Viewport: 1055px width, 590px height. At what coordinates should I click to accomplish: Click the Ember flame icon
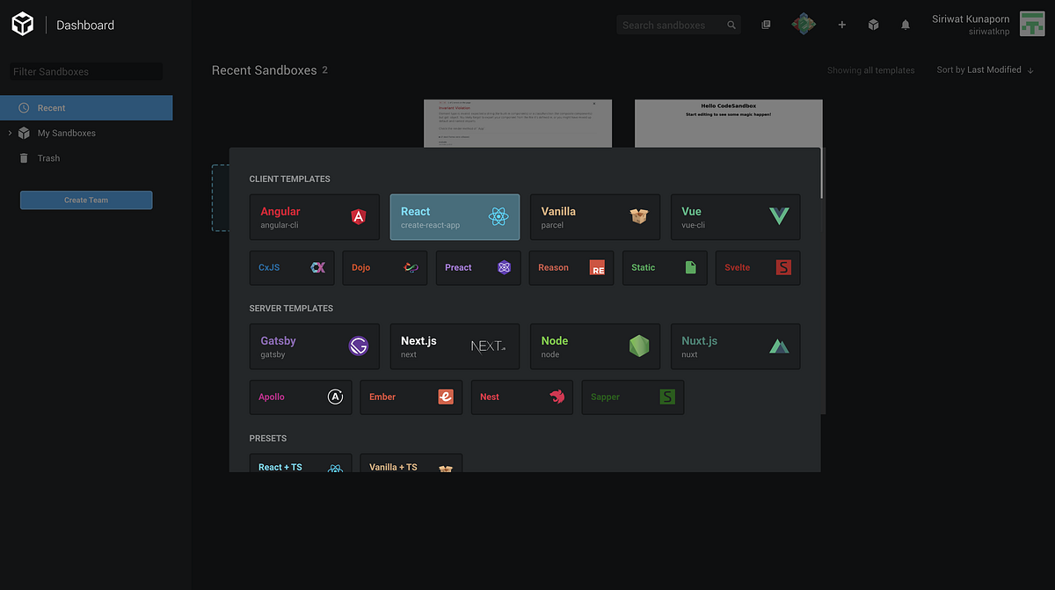click(x=447, y=397)
